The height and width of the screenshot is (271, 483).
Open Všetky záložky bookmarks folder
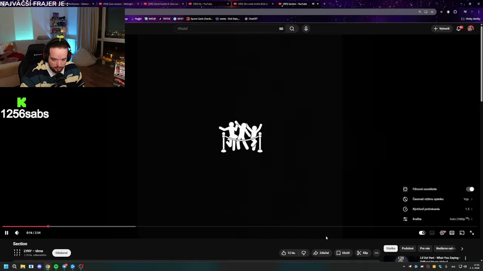[471, 19]
